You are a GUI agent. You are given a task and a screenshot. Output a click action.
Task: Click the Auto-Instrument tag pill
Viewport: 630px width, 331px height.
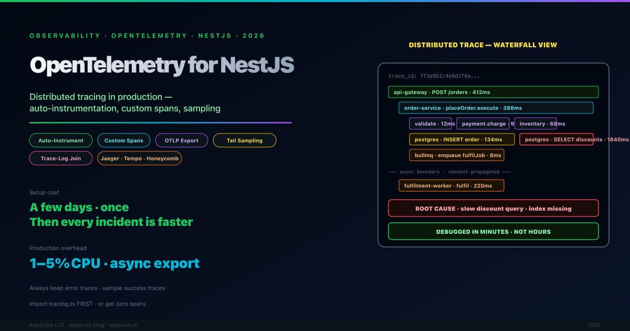coord(61,140)
